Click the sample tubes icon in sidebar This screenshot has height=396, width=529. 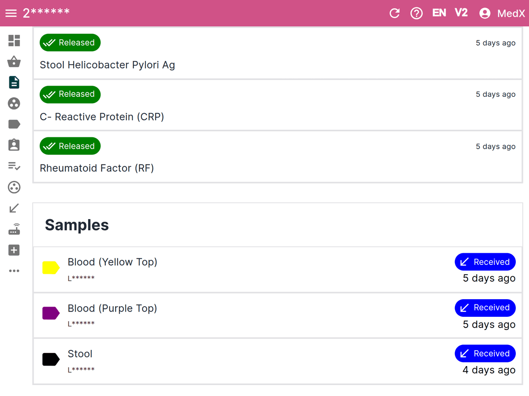coord(14,103)
